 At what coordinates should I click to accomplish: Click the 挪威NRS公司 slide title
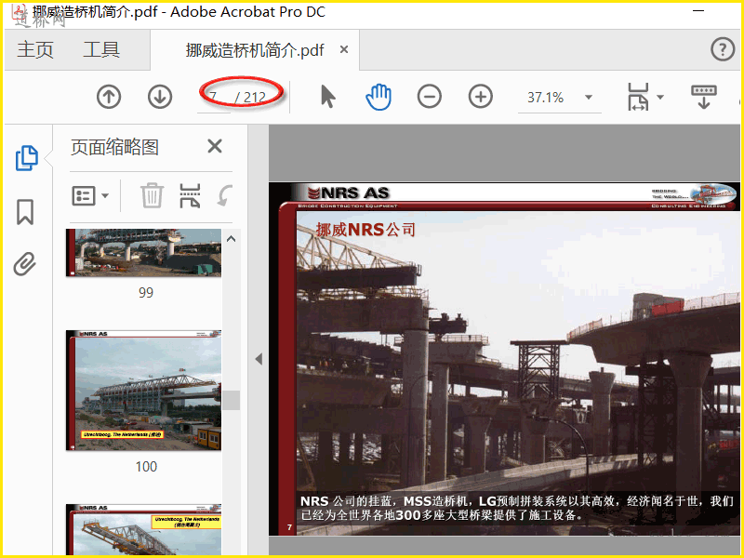pyautogui.click(x=365, y=230)
